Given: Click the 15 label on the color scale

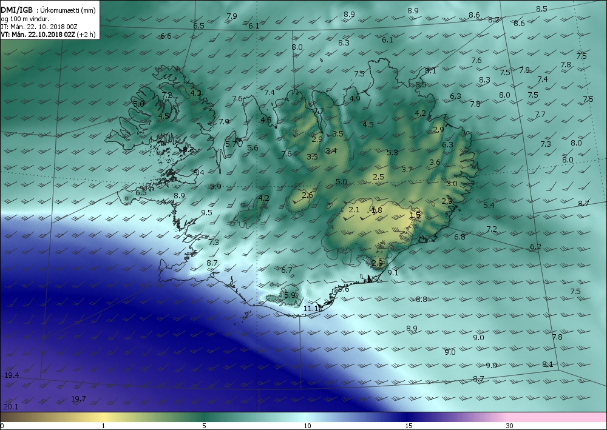Looking at the screenshot, I should (409, 426).
